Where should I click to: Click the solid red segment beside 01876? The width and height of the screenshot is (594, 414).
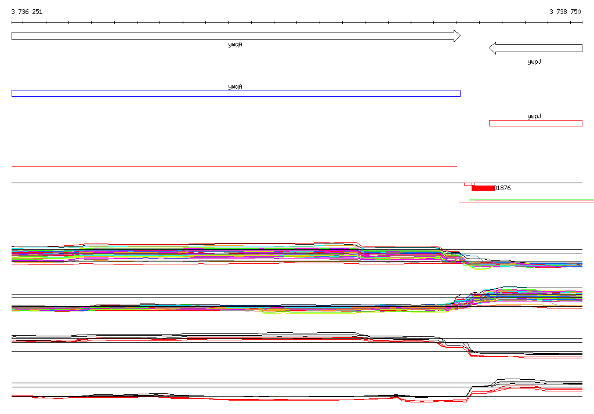[483, 188]
